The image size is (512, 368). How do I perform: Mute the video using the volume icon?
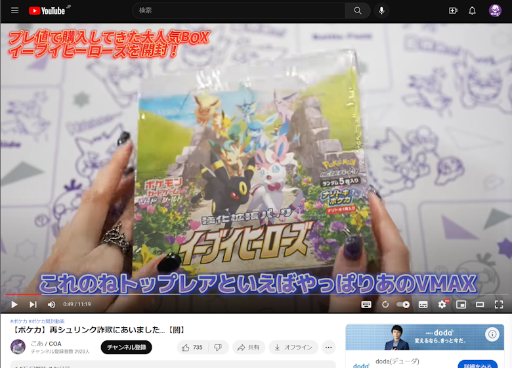[52, 305]
